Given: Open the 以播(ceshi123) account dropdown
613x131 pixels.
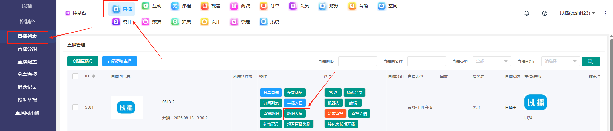Looking at the screenshot, I should pyautogui.click(x=577, y=13).
